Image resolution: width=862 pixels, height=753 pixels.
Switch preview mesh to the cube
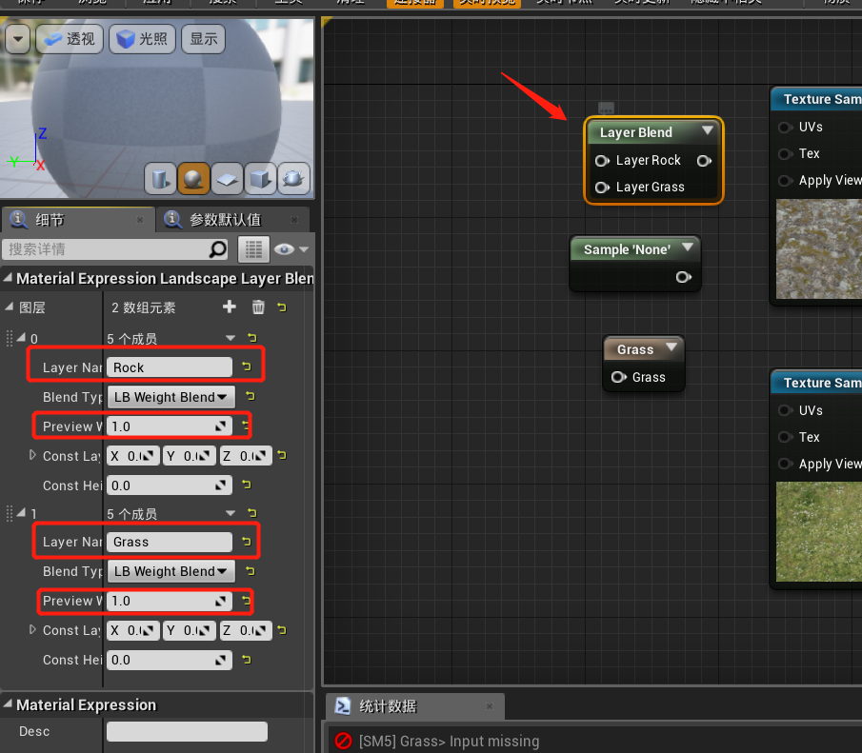(x=259, y=178)
